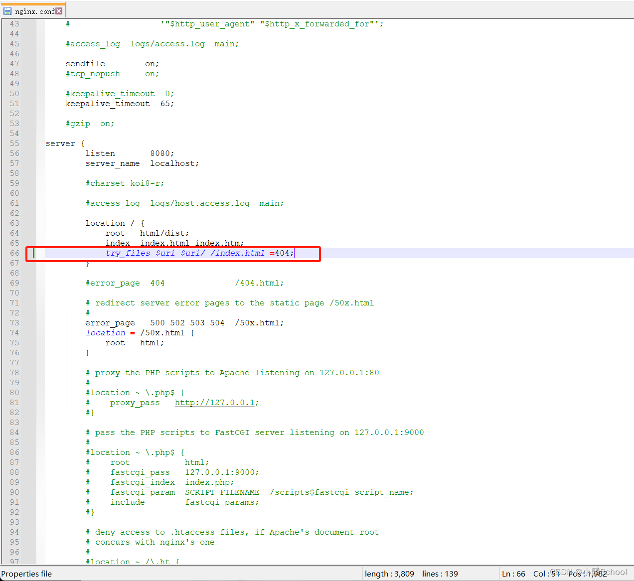Click '=404;' at end of try_files line
The width and height of the screenshot is (634, 581).
point(282,253)
